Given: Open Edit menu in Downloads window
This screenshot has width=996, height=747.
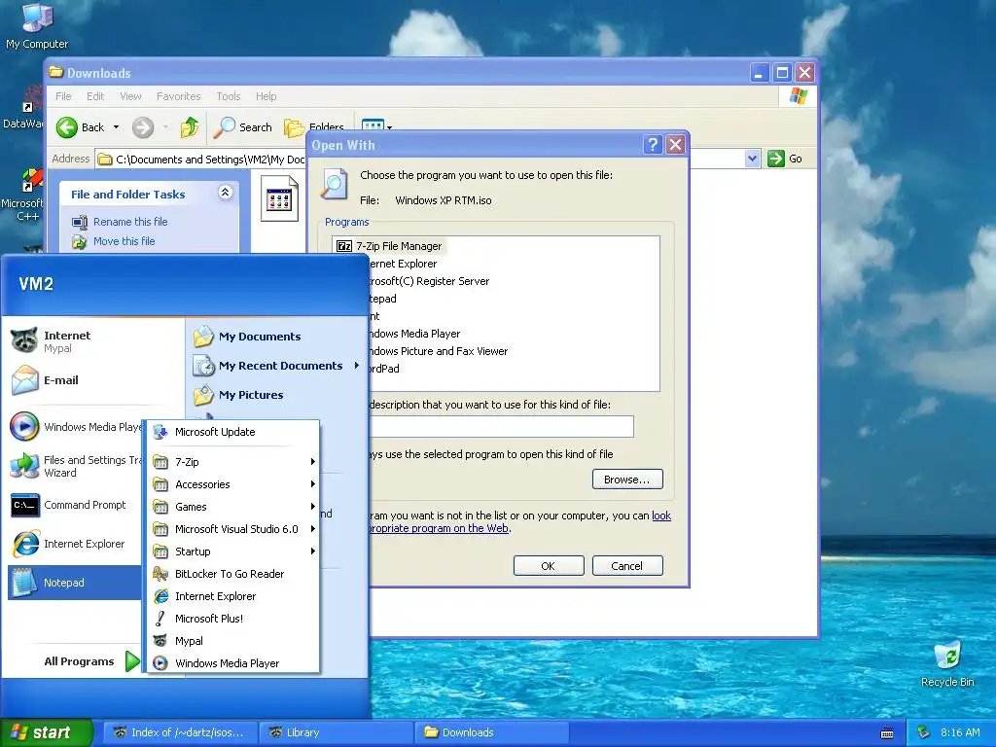Looking at the screenshot, I should tap(95, 96).
